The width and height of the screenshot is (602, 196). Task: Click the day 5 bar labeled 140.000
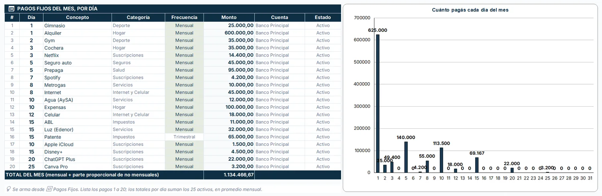click(406, 157)
